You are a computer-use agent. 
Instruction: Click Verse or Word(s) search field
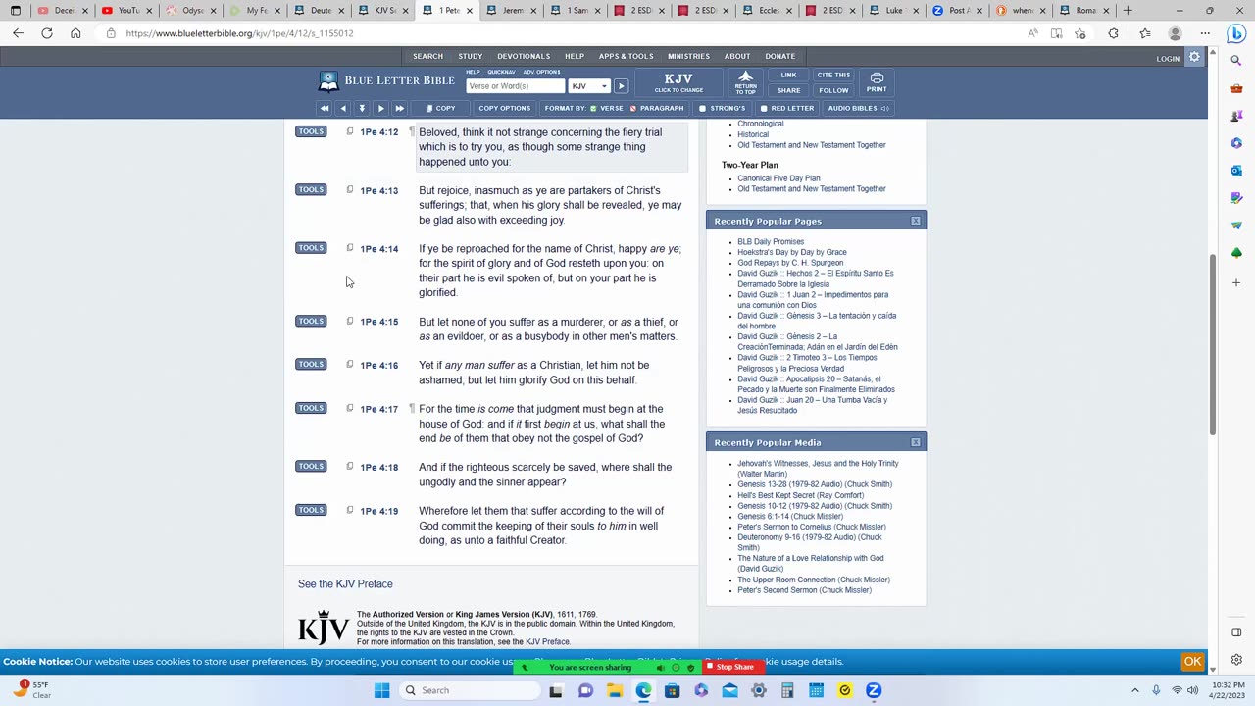[x=516, y=86]
